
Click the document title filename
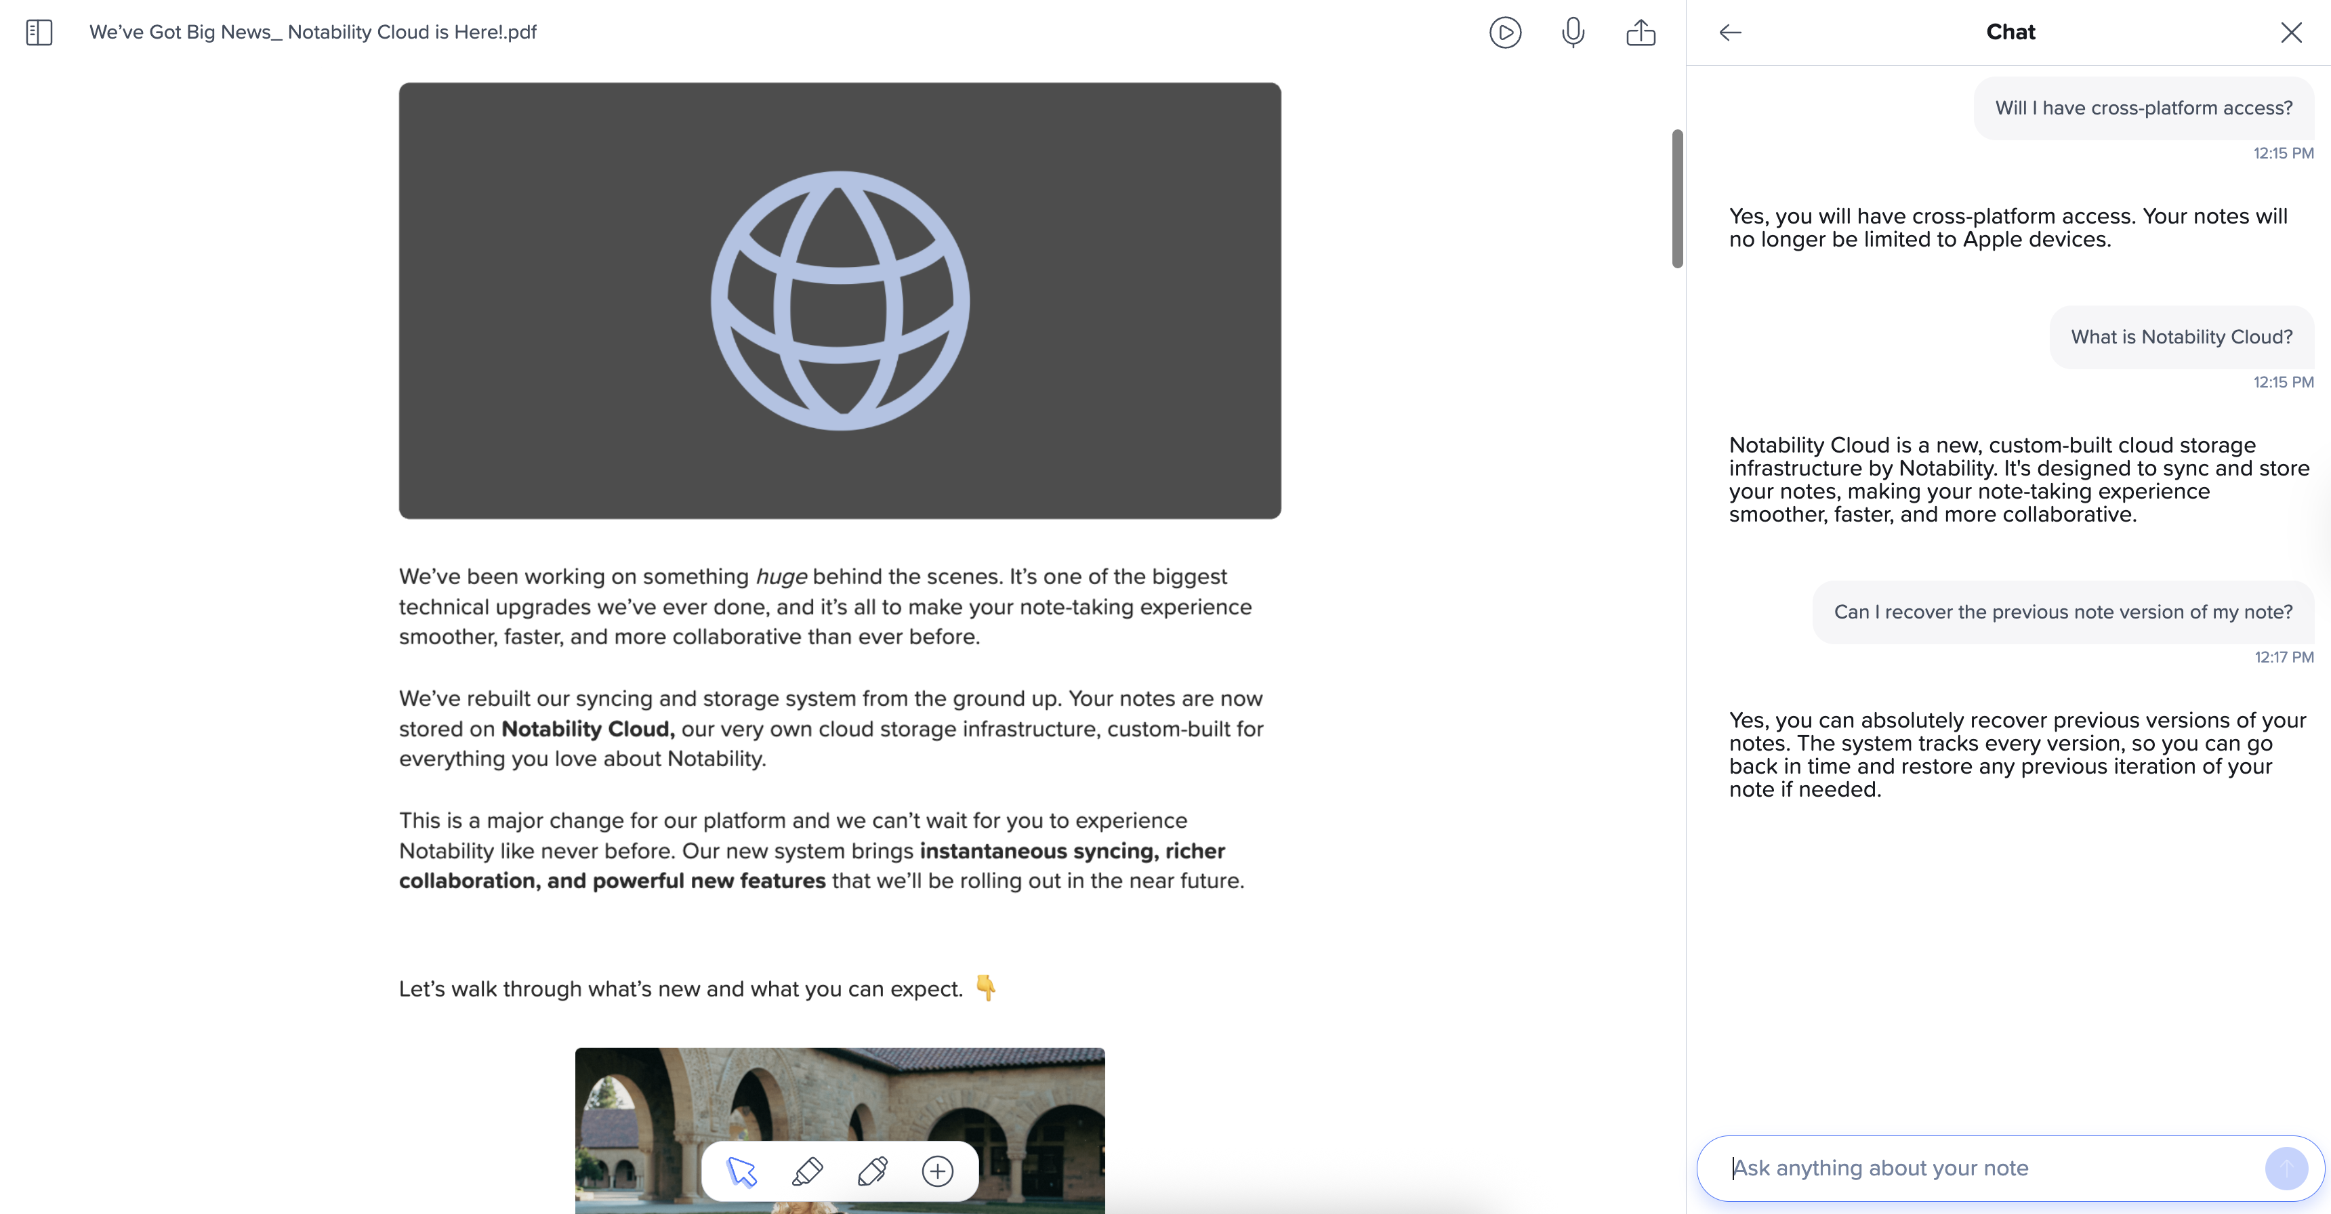(x=312, y=33)
